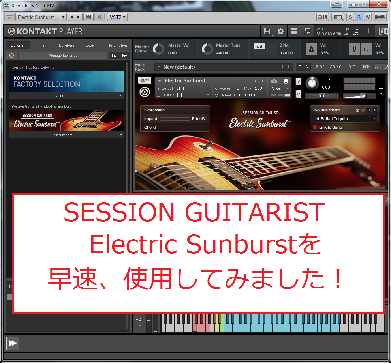Screen dimensions: 391x363
Task: Click the panic exclamation mark icon
Action: [368, 32]
